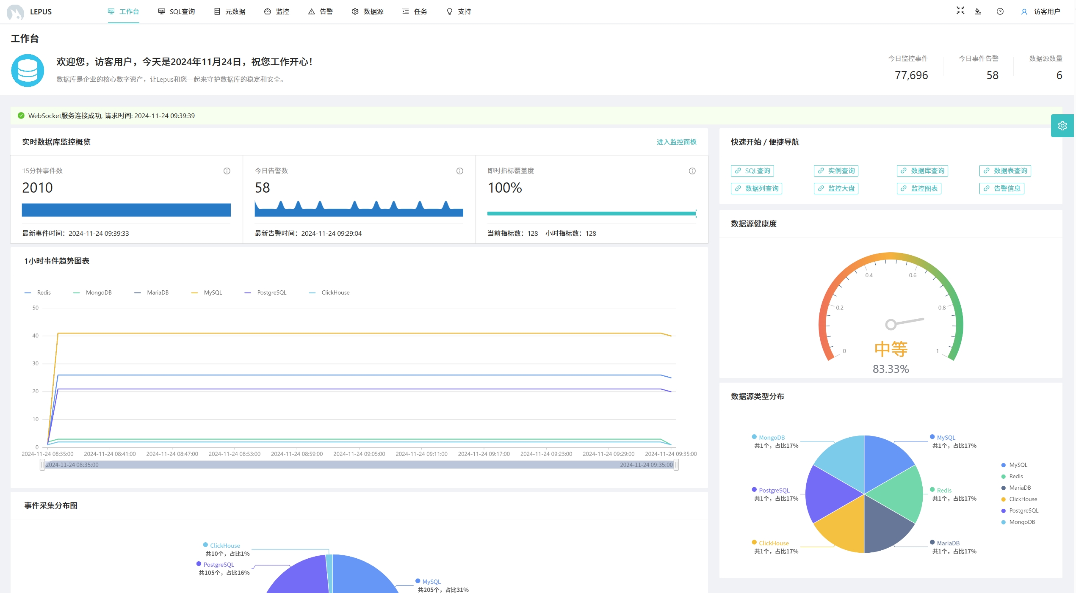Toggle PostgreSQL in pie chart legend
This screenshot has width=1076, height=593.
(1020, 510)
